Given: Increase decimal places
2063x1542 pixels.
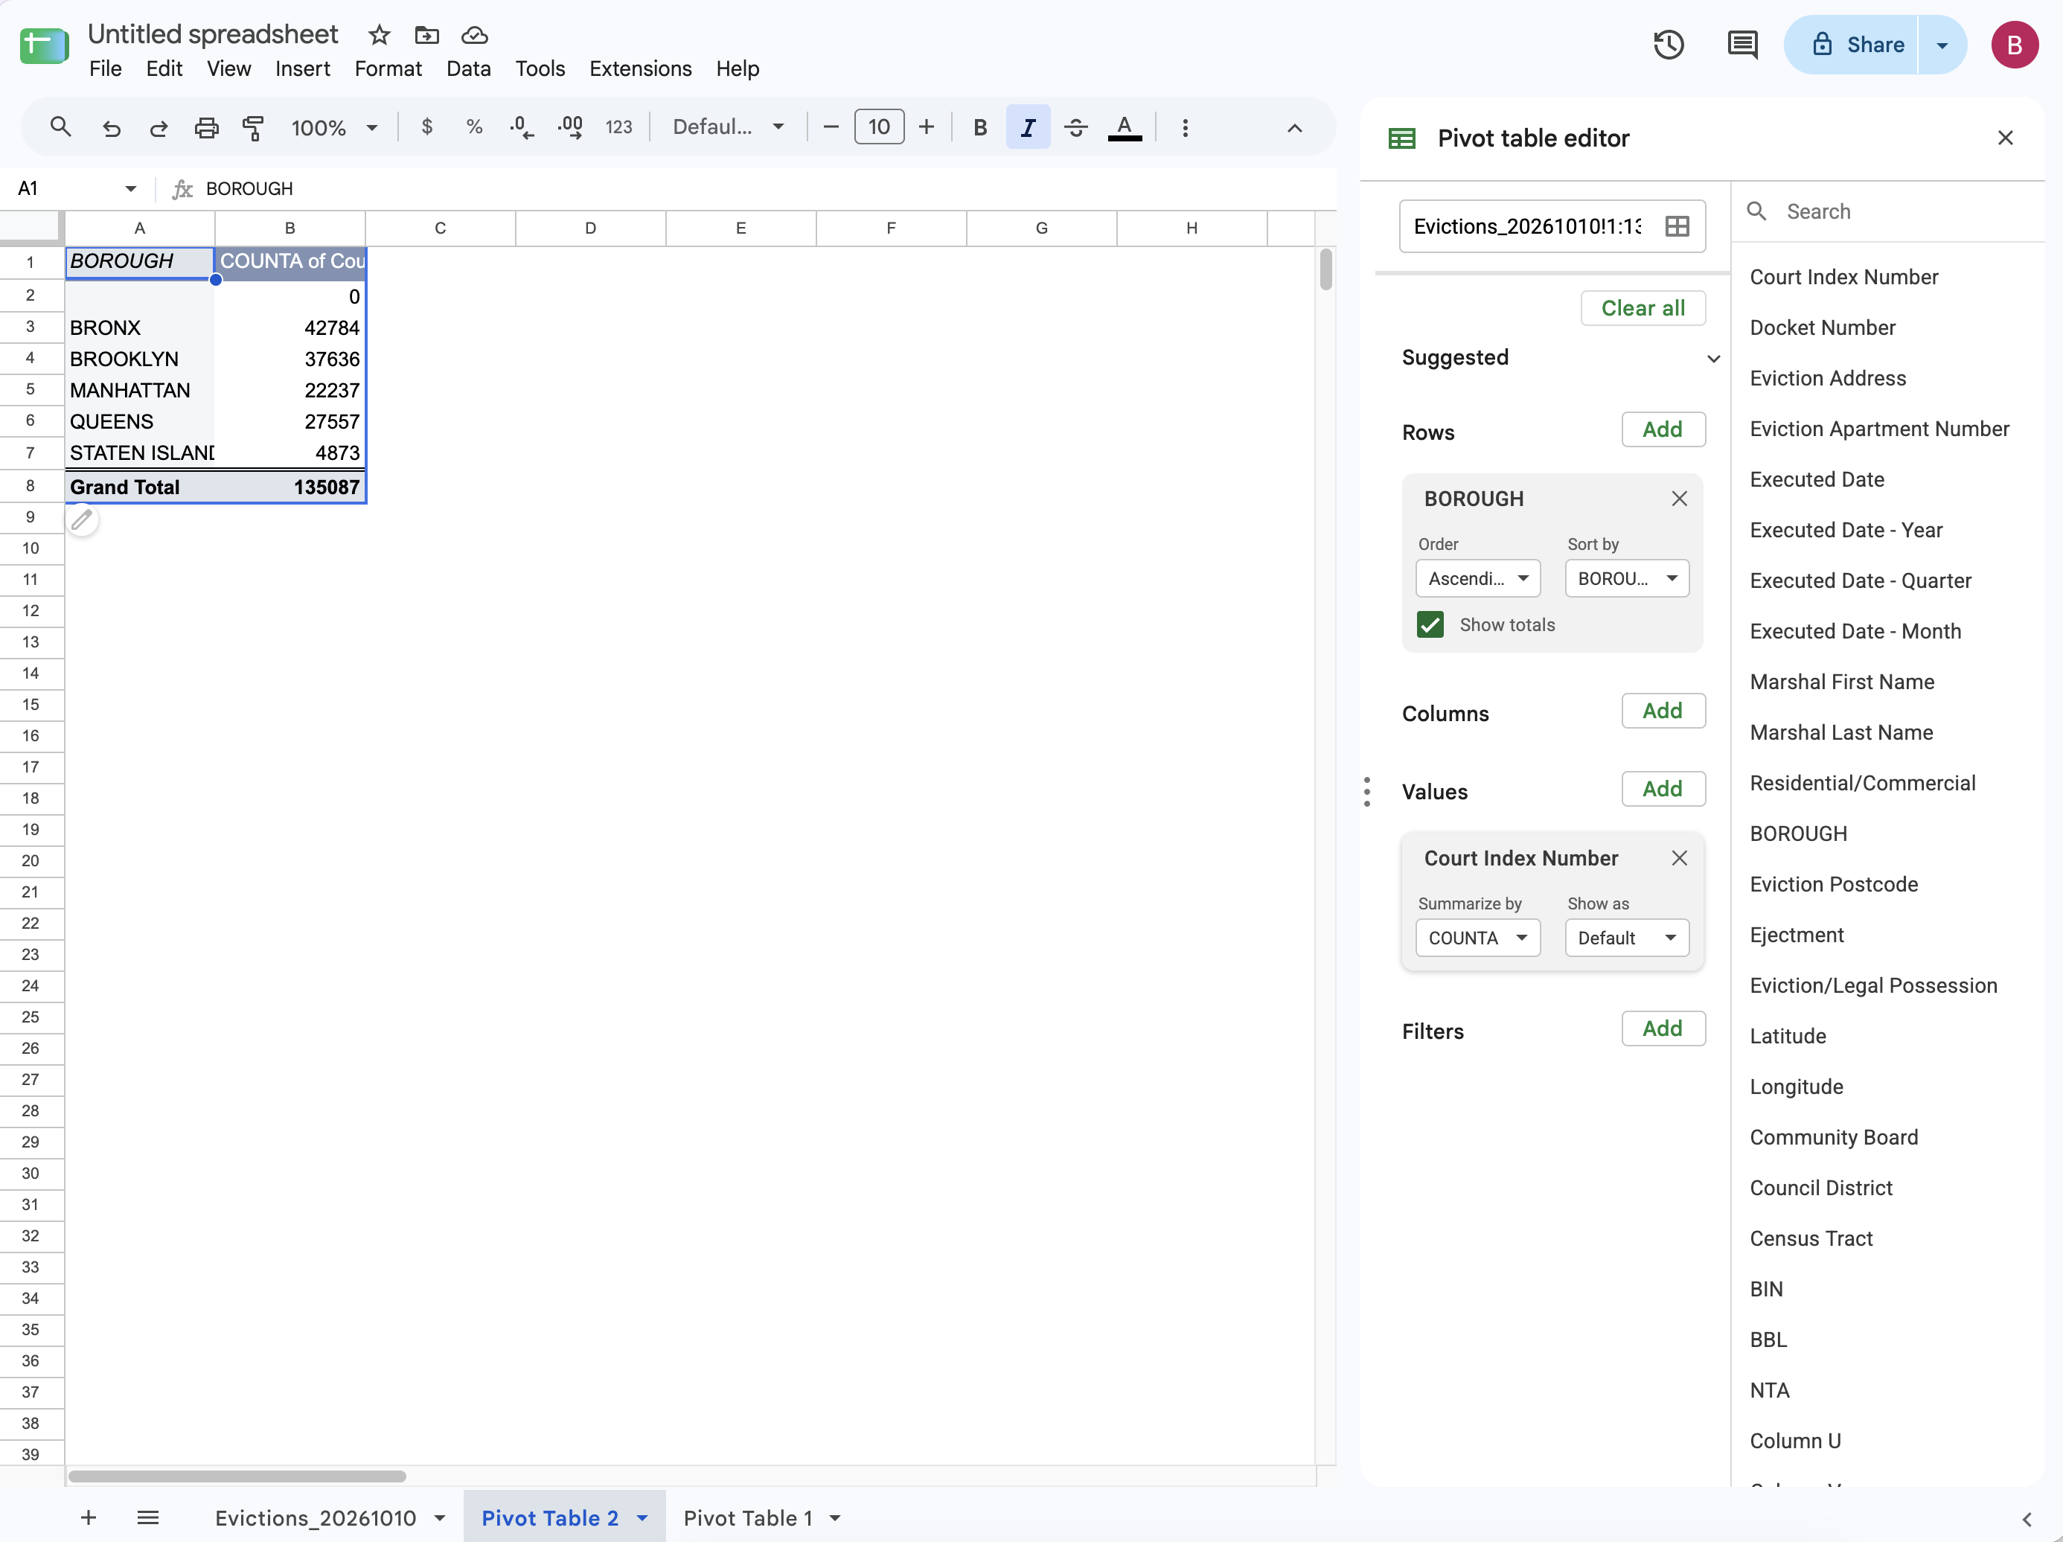Looking at the screenshot, I should coord(570,127).
